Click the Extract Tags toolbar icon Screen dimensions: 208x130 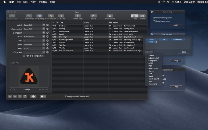(x=77, y=16)
